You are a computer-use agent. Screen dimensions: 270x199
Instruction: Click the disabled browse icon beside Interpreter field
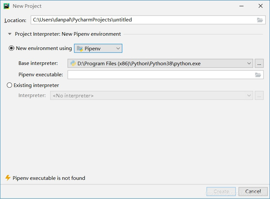pyautogui.click(x=259, y=95)
